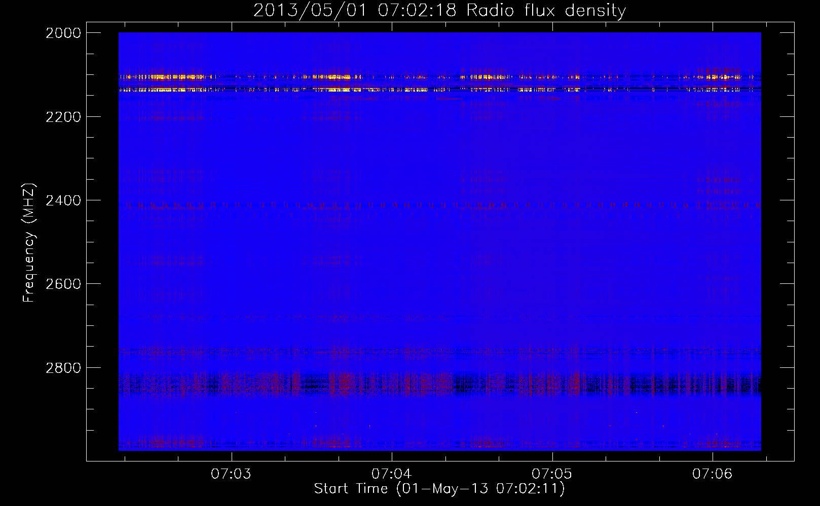820x506 pixels.
Task: Click the 2400 frequency tick label
Action: click(x=63, y=200)
